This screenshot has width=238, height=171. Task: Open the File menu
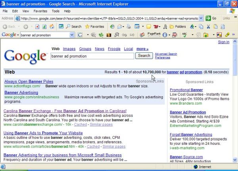[x=5, y=11]
